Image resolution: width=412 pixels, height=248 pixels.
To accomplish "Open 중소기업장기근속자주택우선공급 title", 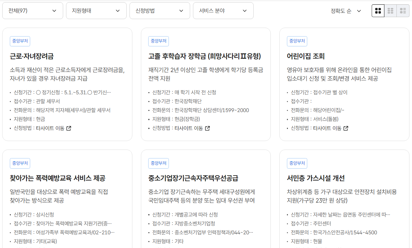I will click(193, 178).
